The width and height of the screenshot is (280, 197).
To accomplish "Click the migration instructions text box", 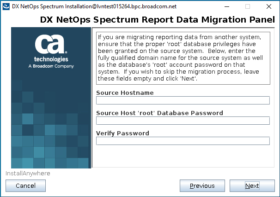I will 183,58.
